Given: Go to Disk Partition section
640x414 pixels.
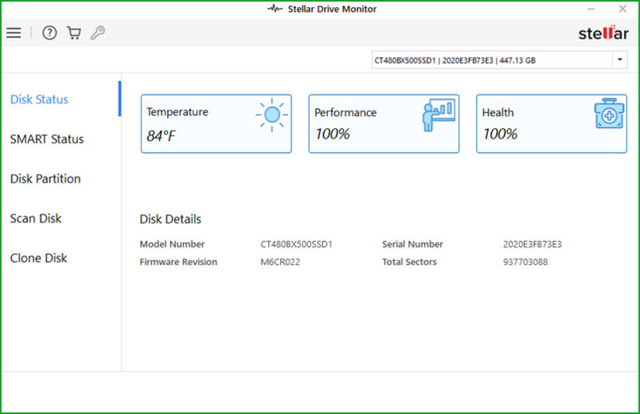Looking at the screenshot, I should tap(46, 179).
